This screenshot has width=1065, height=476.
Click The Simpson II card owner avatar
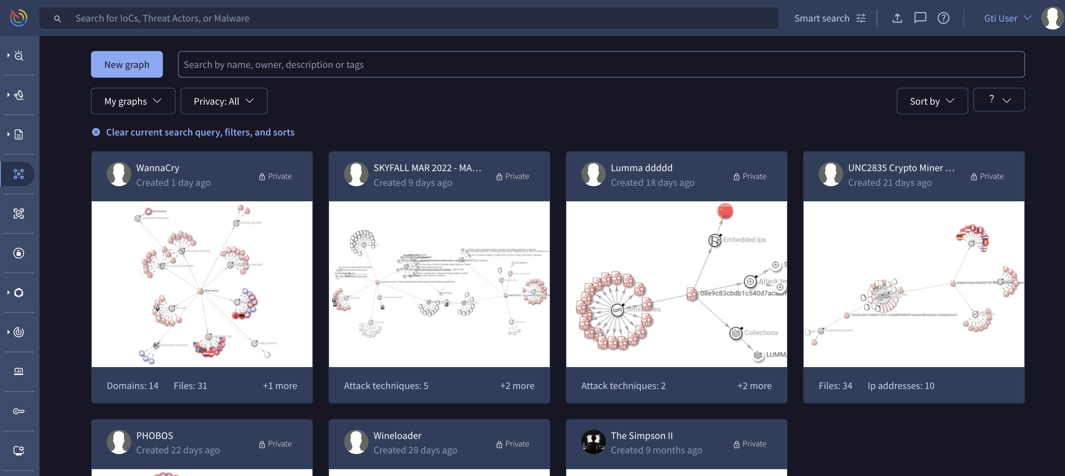click(x=593, y=442)
